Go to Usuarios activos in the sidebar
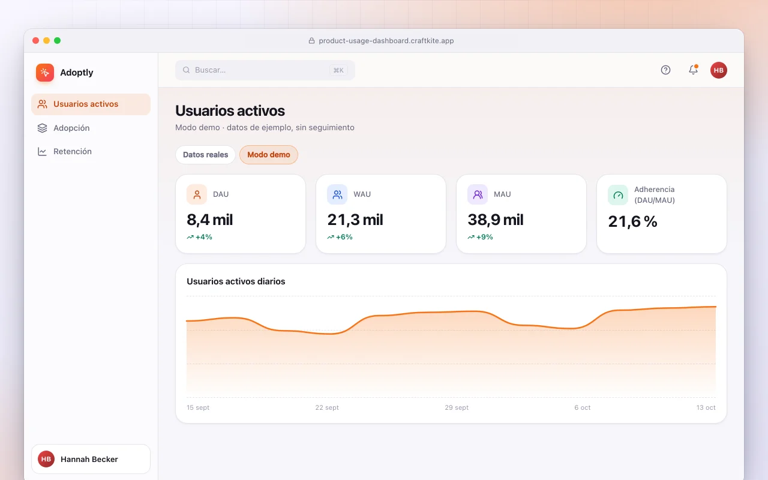768x480 pixels. pyautogui.click(x=91, y=104)
